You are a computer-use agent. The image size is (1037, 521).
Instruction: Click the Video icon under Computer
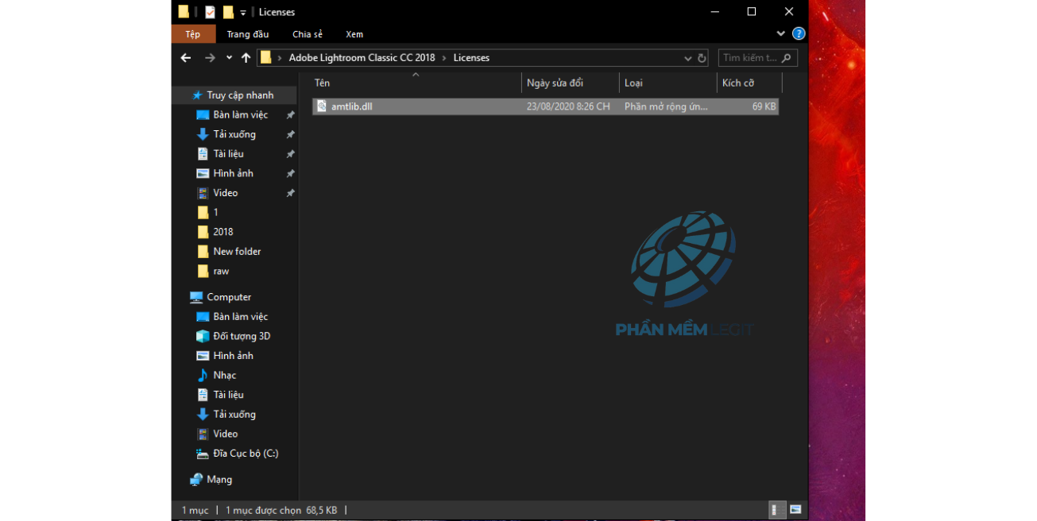pyautogui.click(x=203, y=434)
